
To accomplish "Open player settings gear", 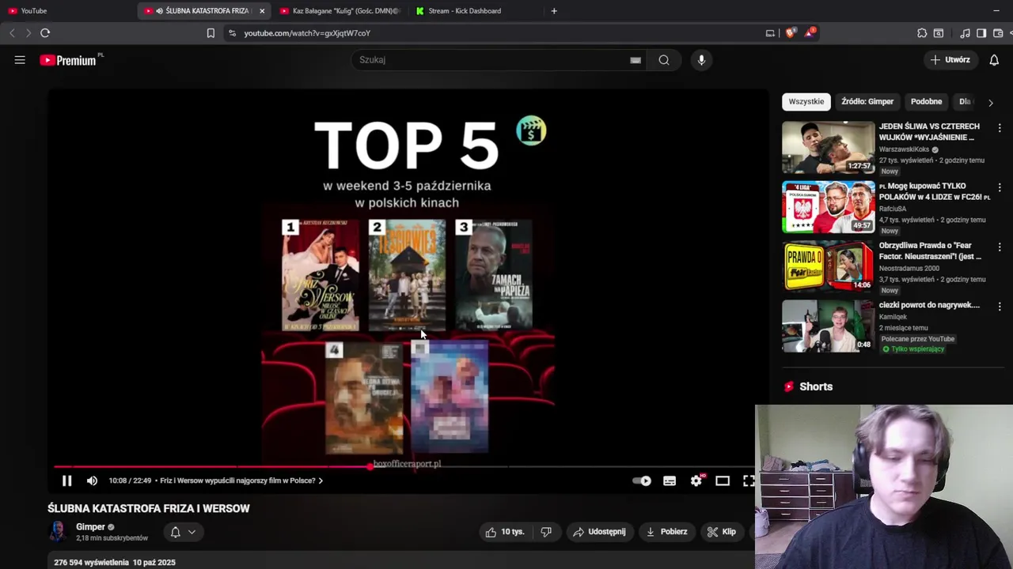I will [x=696, y=480].
